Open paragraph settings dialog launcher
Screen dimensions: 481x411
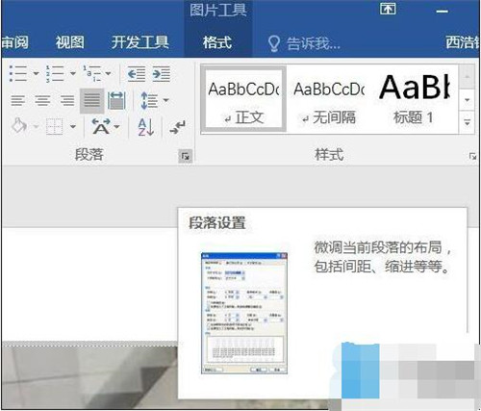point(185,156)
